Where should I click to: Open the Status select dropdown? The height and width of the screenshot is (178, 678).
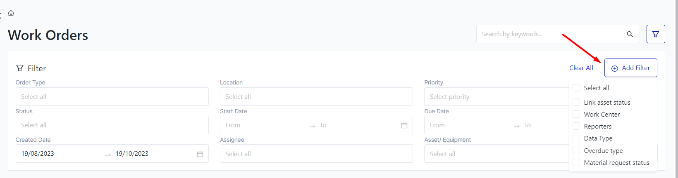pyautogui.click(x=112, y=125)
